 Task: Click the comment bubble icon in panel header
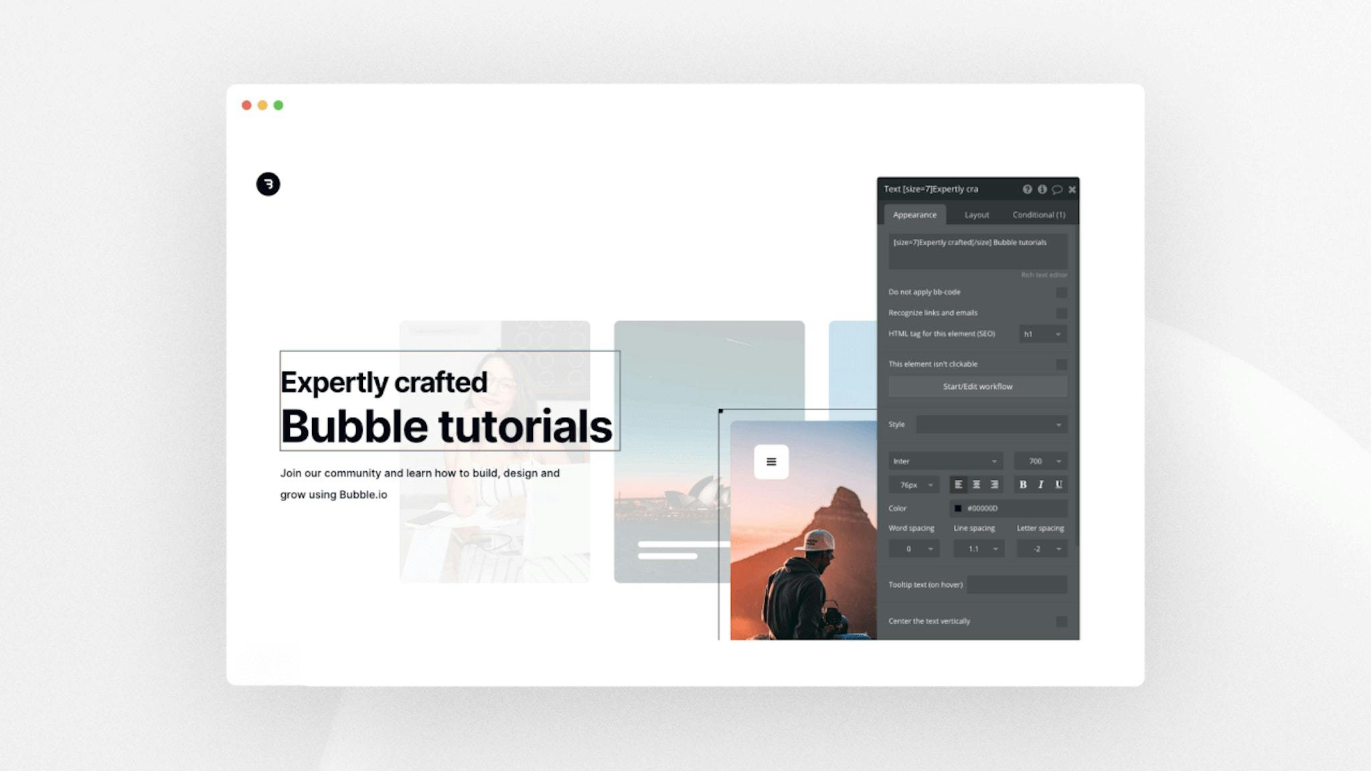coord(1057,189)
